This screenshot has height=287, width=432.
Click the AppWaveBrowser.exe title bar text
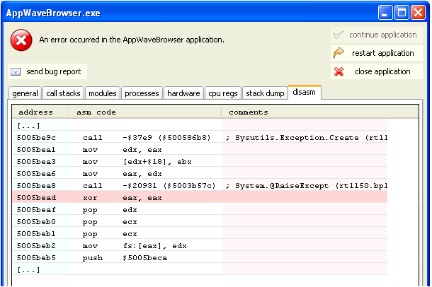(x=53, y=13)
